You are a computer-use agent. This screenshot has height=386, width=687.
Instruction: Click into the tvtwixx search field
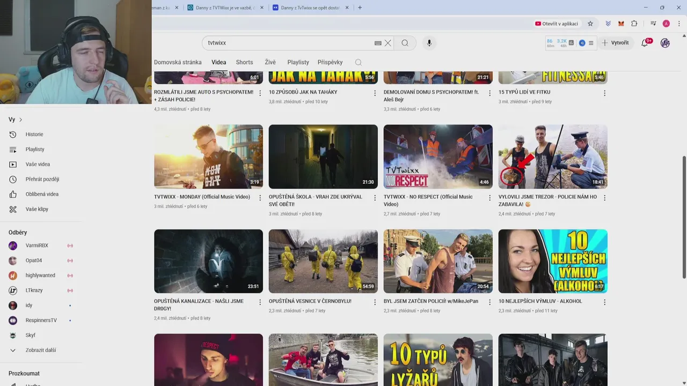tap(290, 43)
